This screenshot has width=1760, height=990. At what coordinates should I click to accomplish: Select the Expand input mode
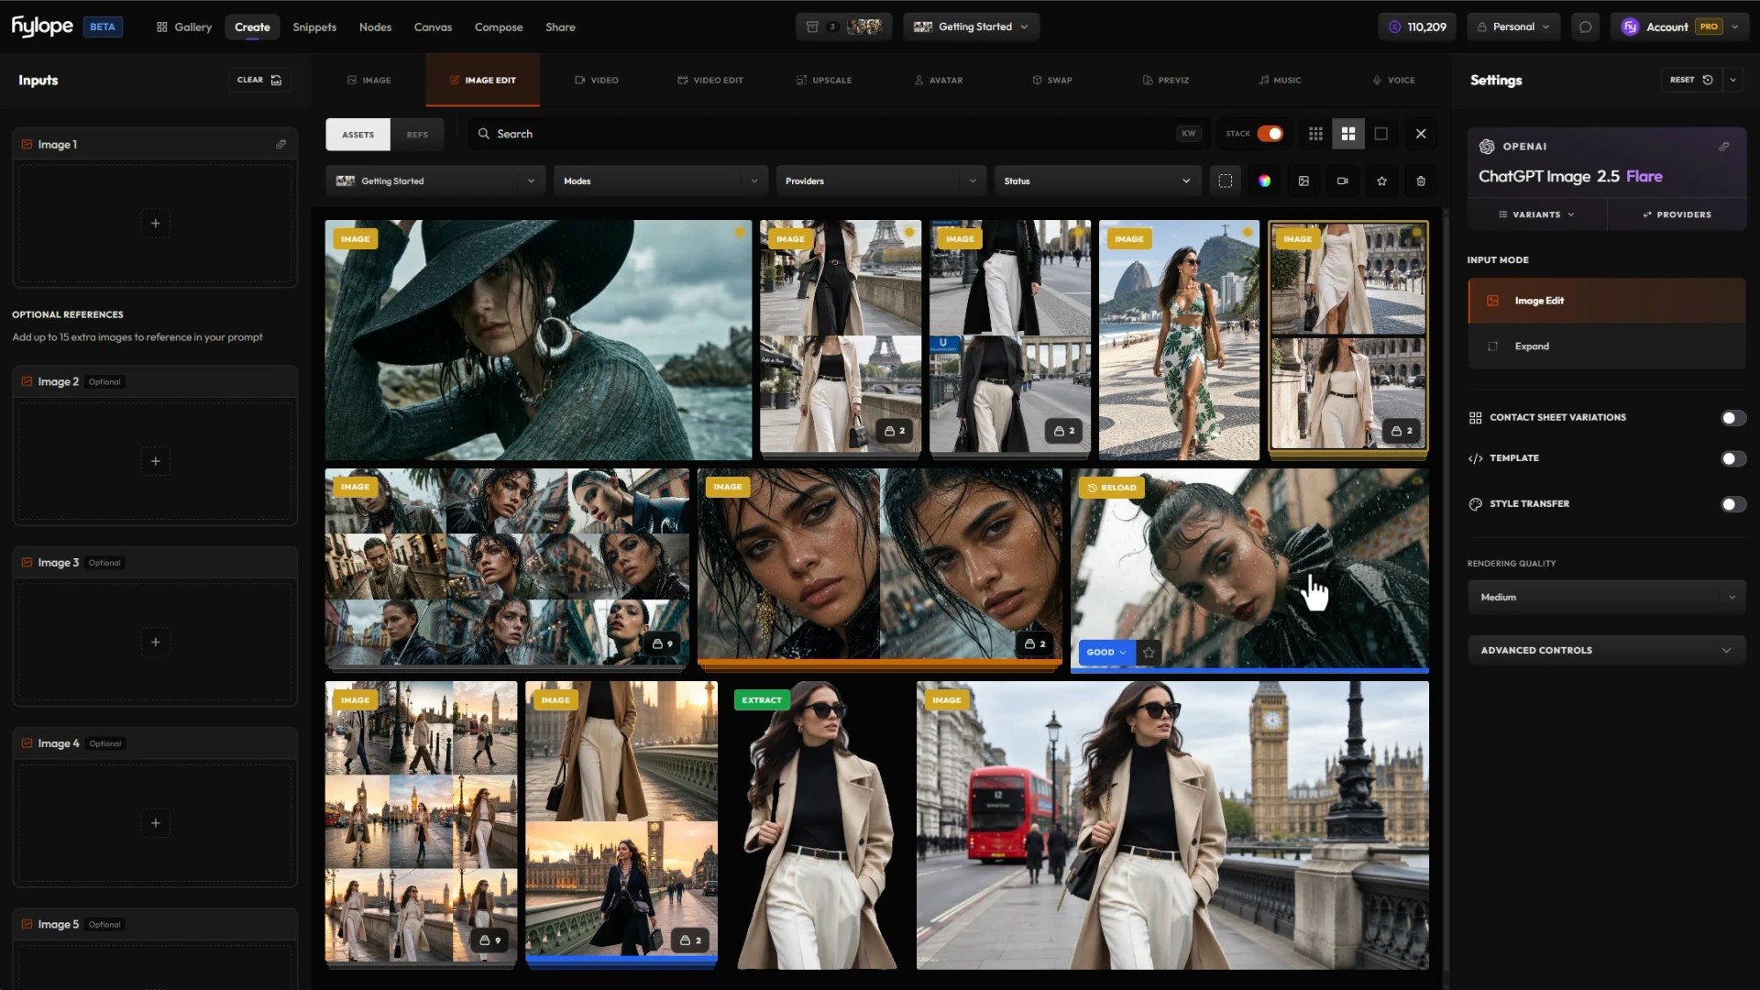click(1606, 346)
